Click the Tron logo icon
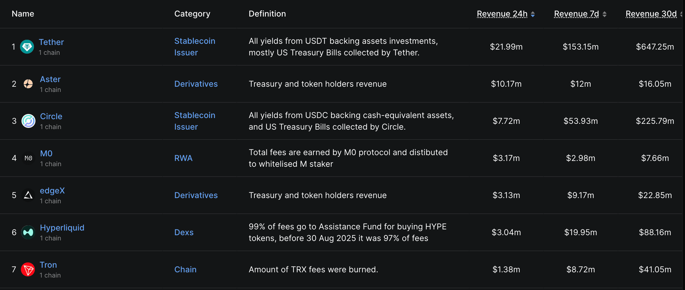This screenshot has width=685, height=290. click(28, 269)
